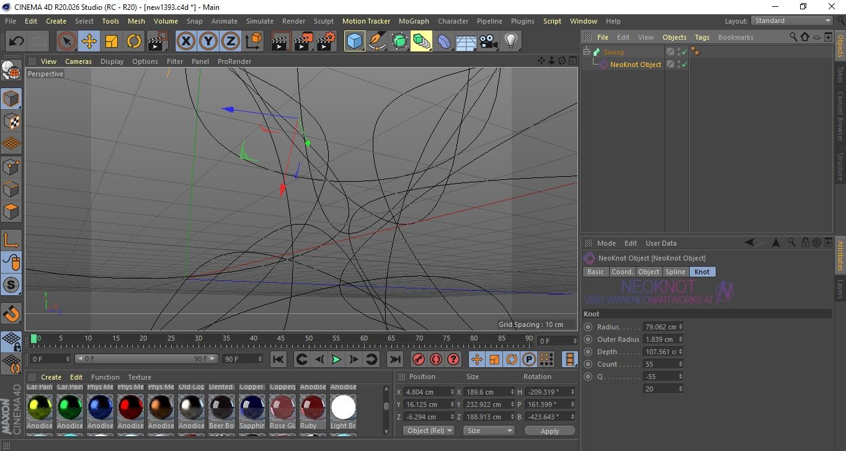This screenshot has width=846, height=451.
Task: Toggle Depth keyframe circle
Action: pyautogui.click(x=588, y=352)
